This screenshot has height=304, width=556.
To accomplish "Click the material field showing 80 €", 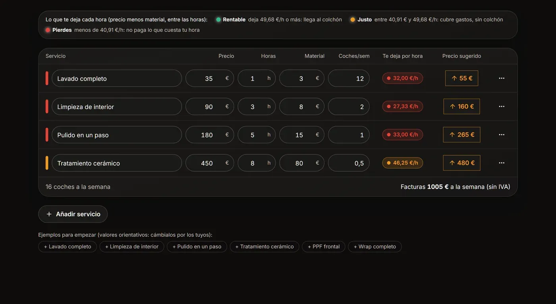I will [302, 163].
